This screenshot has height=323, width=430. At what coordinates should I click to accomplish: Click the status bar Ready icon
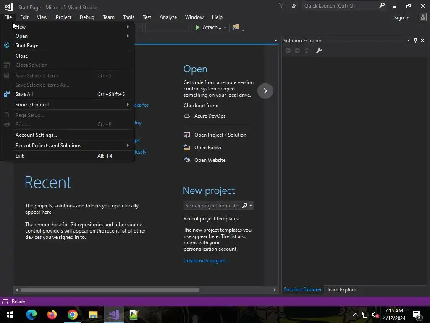pos(5,302)
